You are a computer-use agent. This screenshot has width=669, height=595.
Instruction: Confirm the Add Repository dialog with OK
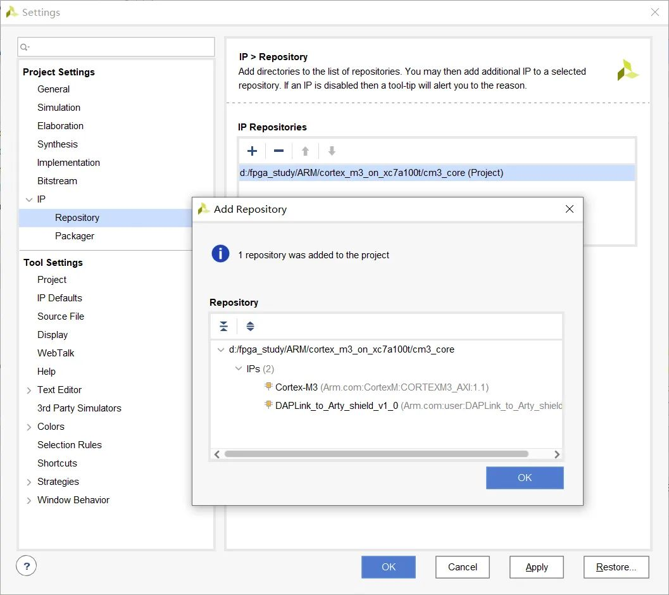524,478
